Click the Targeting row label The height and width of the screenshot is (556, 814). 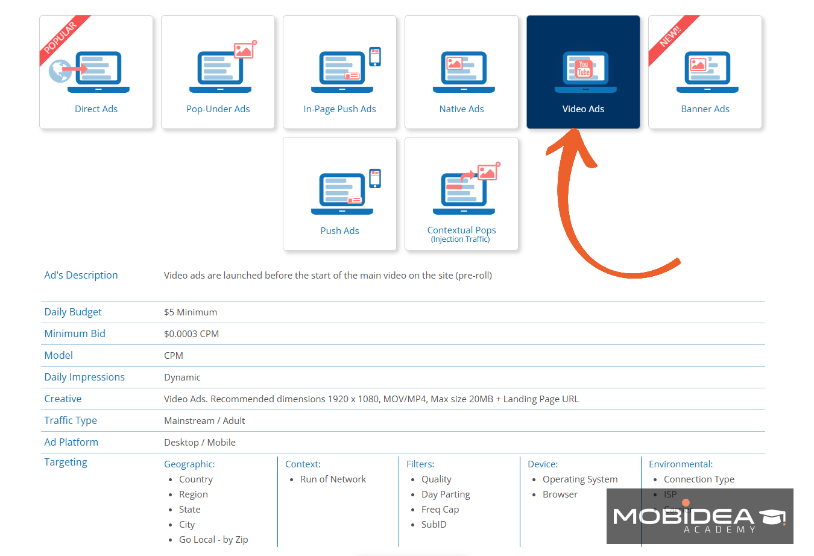[66, 462]
